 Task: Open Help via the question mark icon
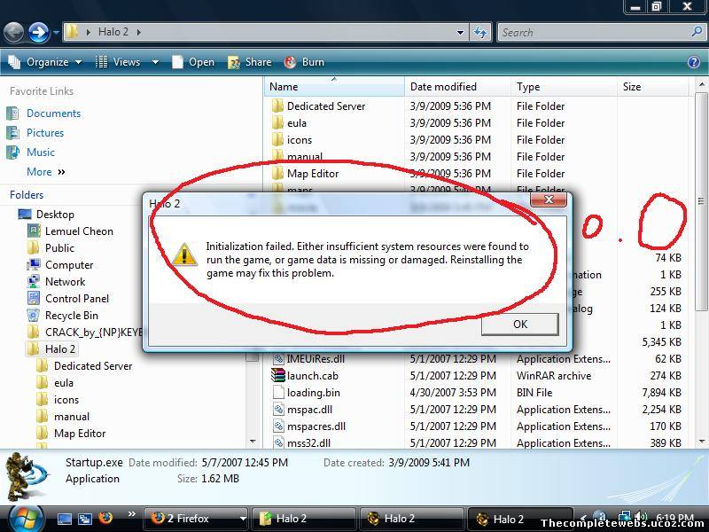point(694,62)
